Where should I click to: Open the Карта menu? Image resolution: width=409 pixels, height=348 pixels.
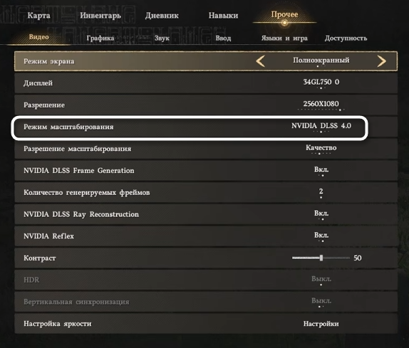click(39, 16)
